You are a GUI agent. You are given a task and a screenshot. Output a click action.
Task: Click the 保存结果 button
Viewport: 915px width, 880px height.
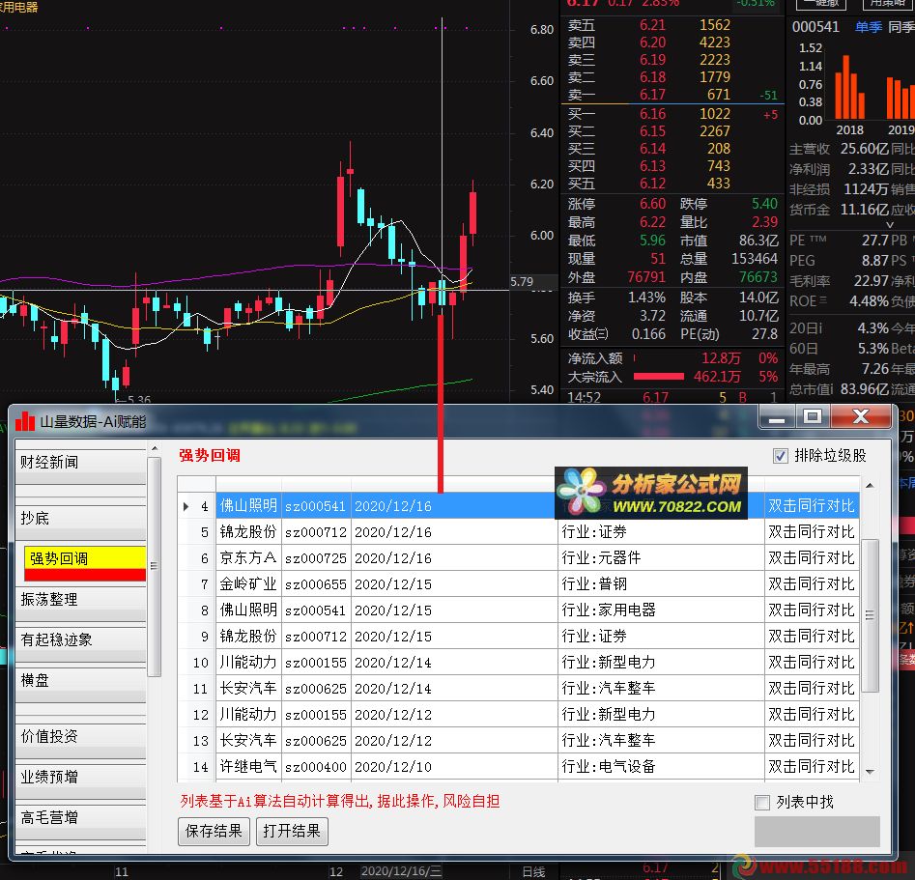point(214,831)
